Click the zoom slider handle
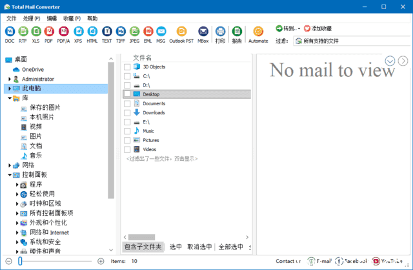 click(20, 261)
